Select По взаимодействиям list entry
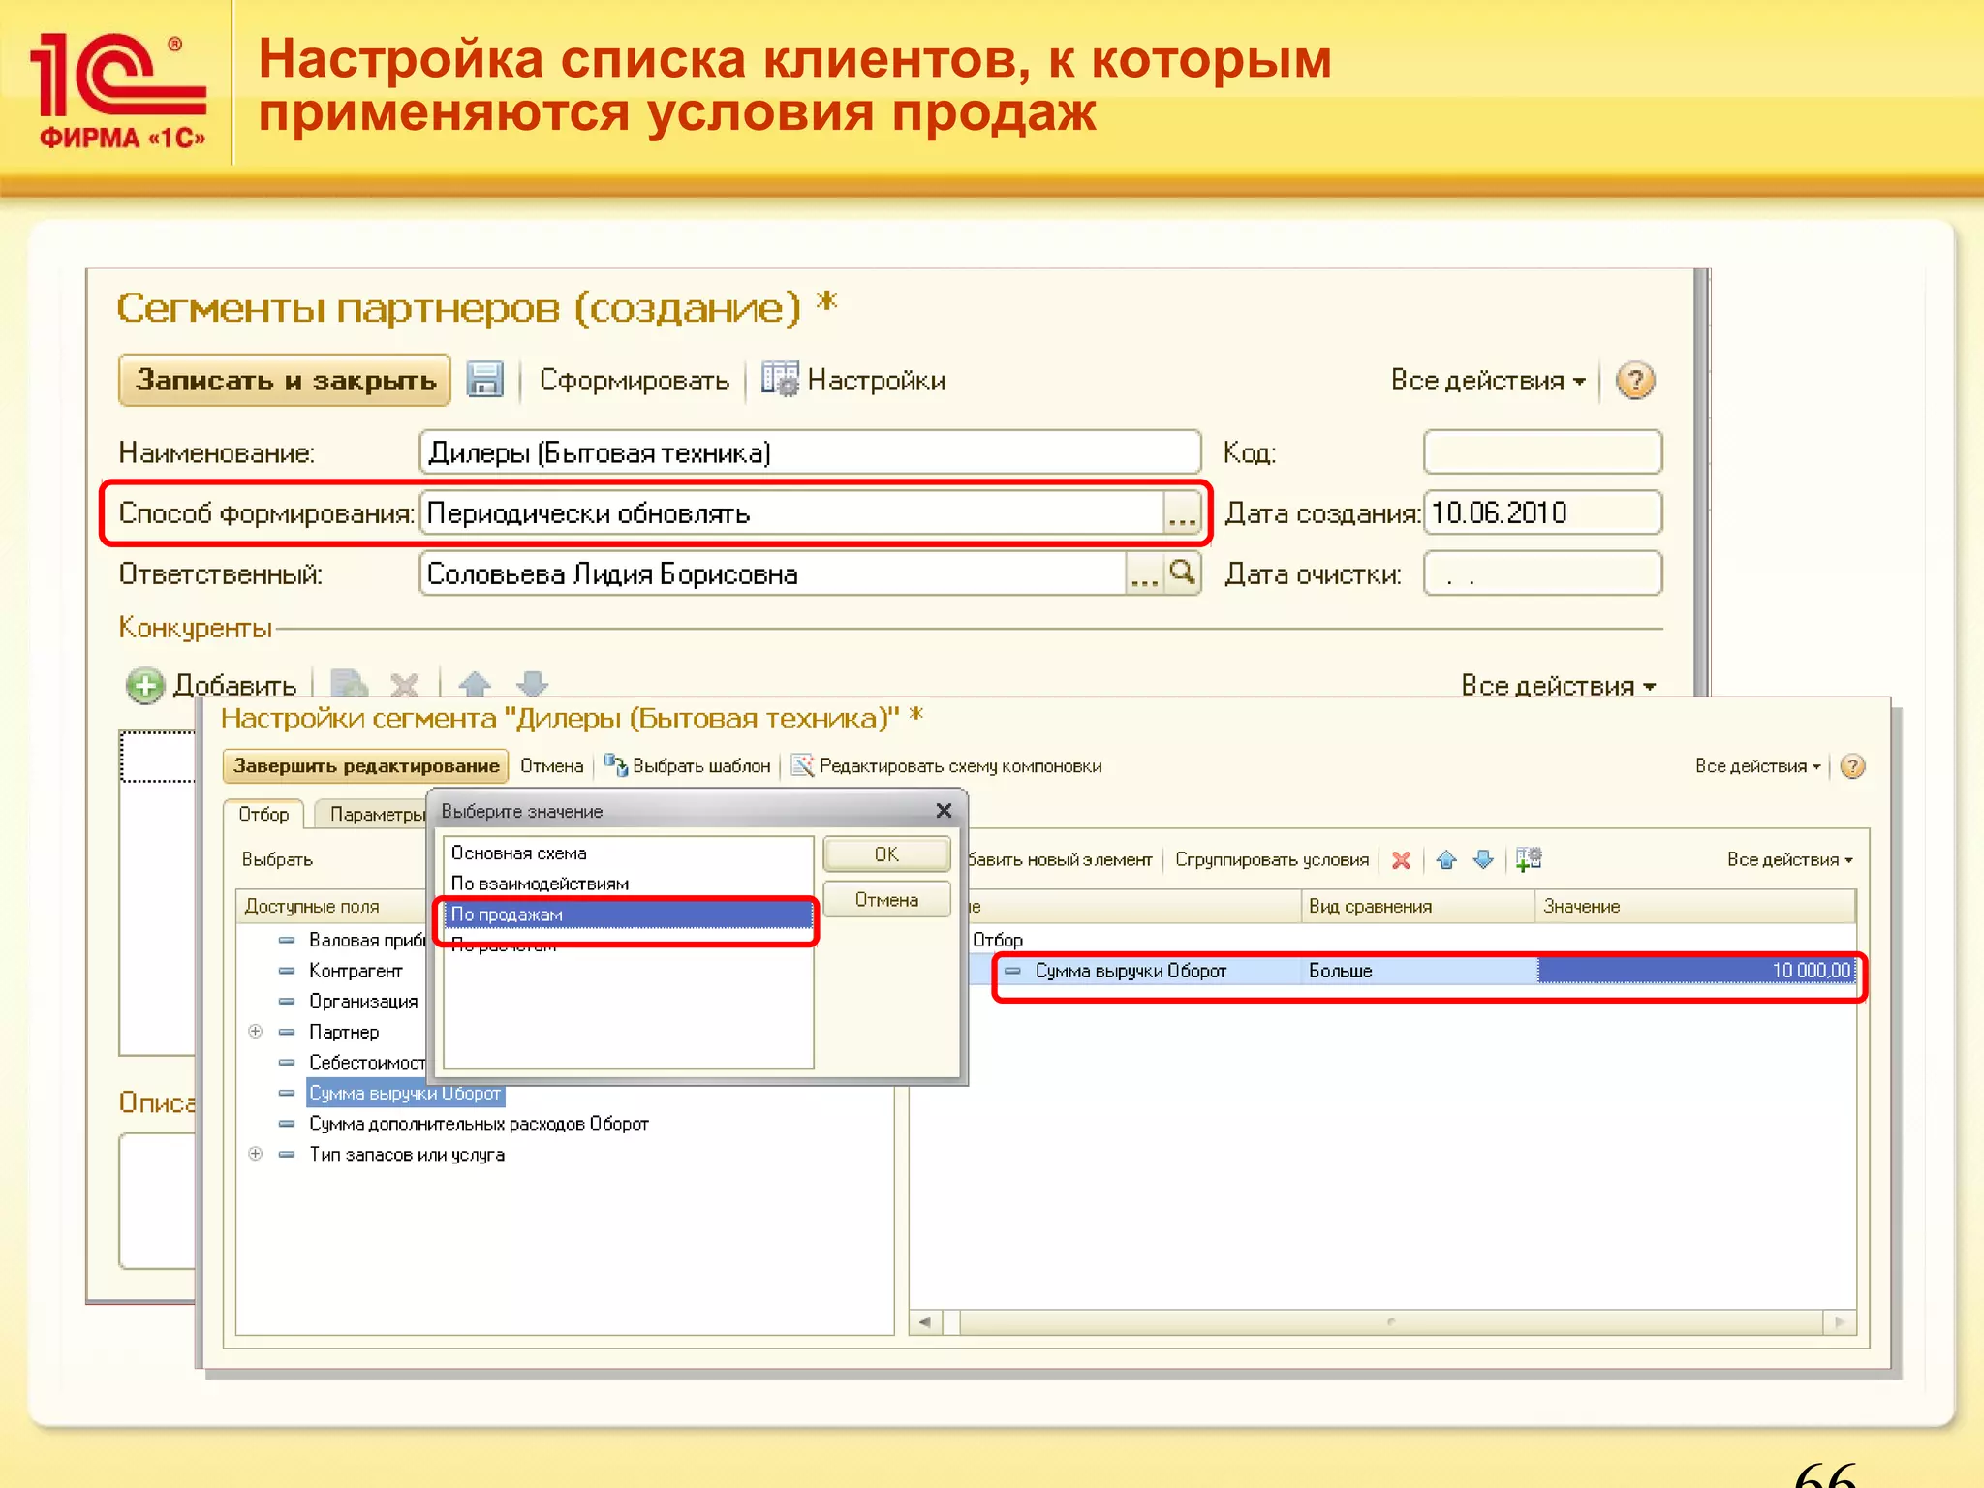This screenshot has width=1984, height=1488. [540, 883]
